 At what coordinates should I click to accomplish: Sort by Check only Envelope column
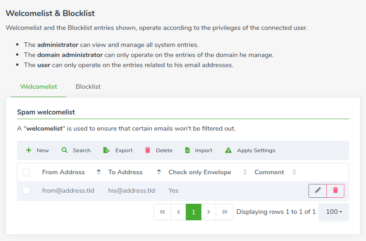pos(245,172)
